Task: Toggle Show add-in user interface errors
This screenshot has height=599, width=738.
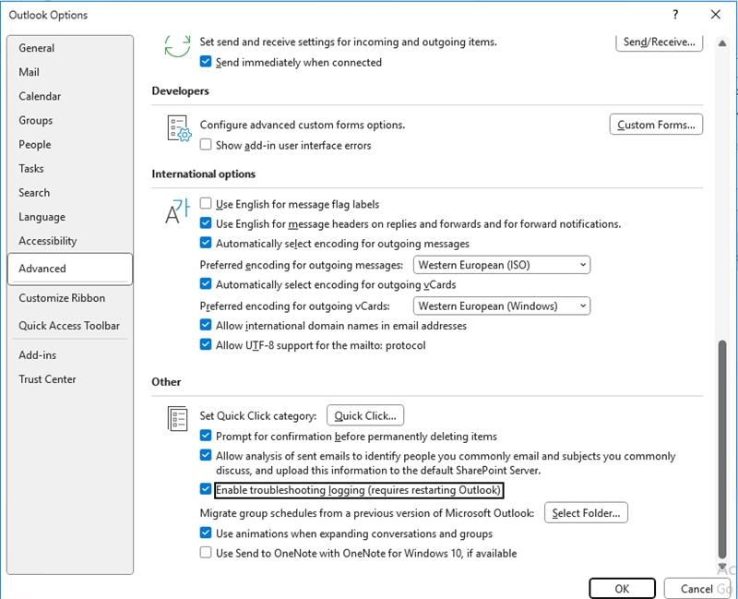Action: coord(205,144)
